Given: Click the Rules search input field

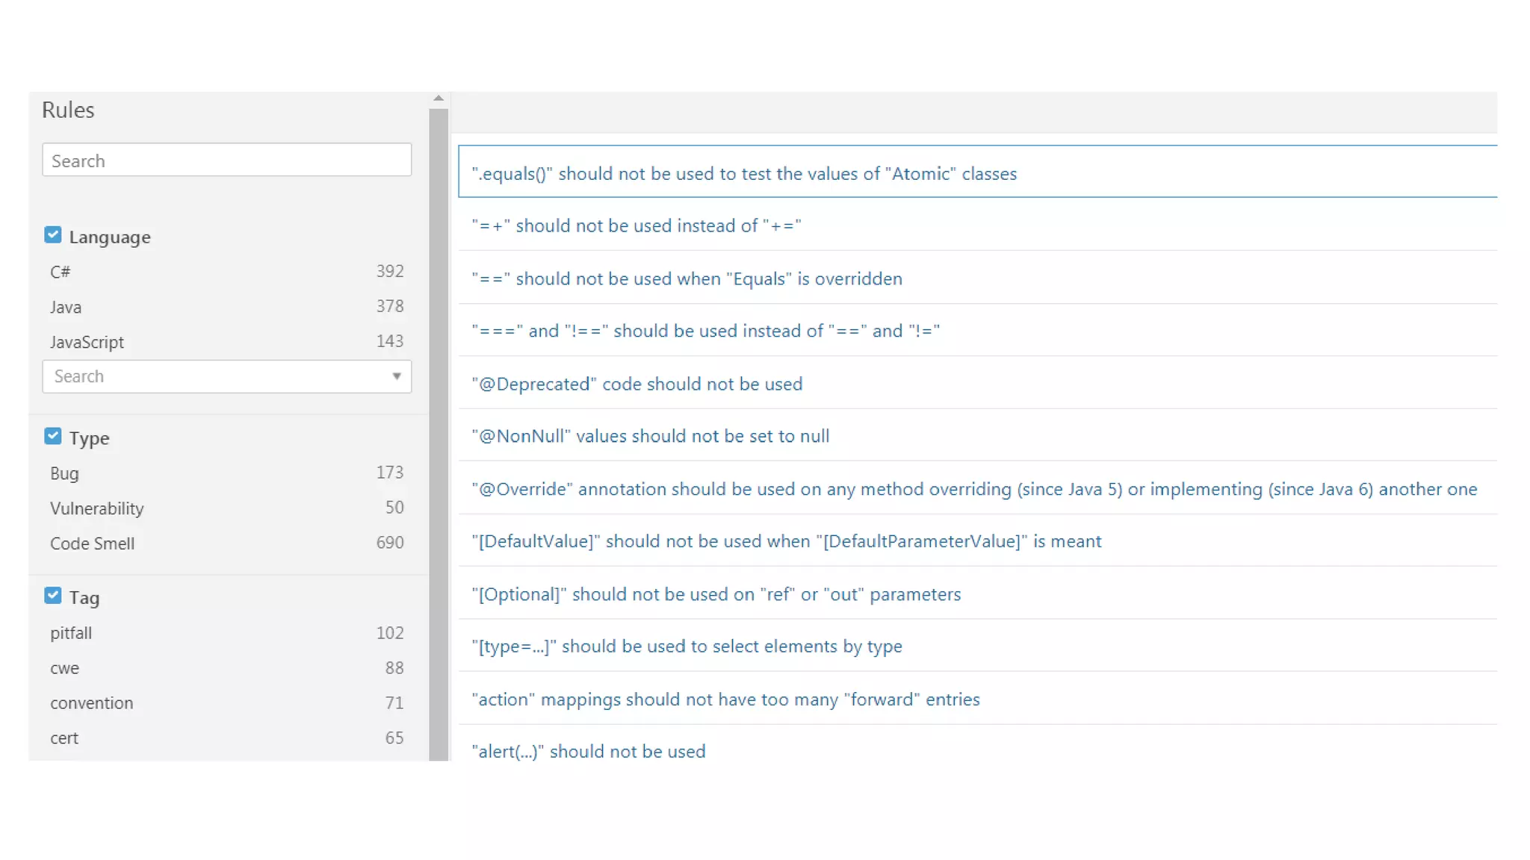Looking at the screenshot, I should point(226,161).
